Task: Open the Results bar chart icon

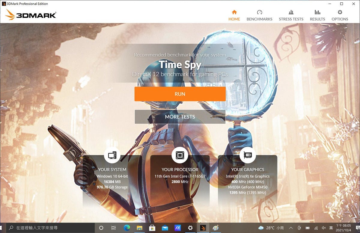Action: point(317,12)
